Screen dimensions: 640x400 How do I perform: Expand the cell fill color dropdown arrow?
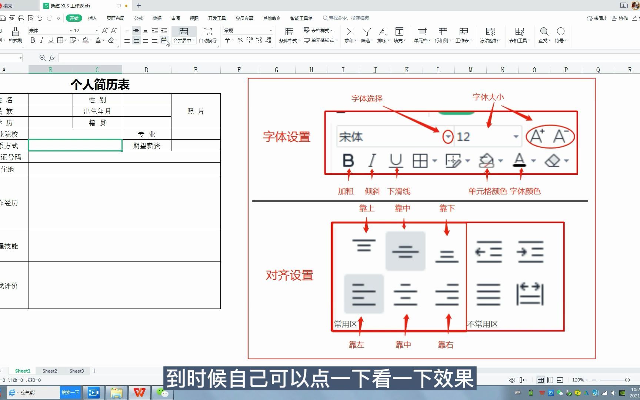point(91,40)
